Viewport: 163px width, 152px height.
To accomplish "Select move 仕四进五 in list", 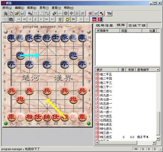I will 104,120.
